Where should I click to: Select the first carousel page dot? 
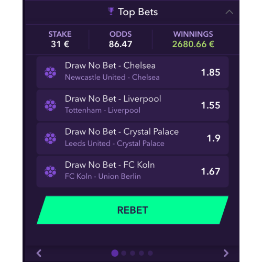[115, 253]
